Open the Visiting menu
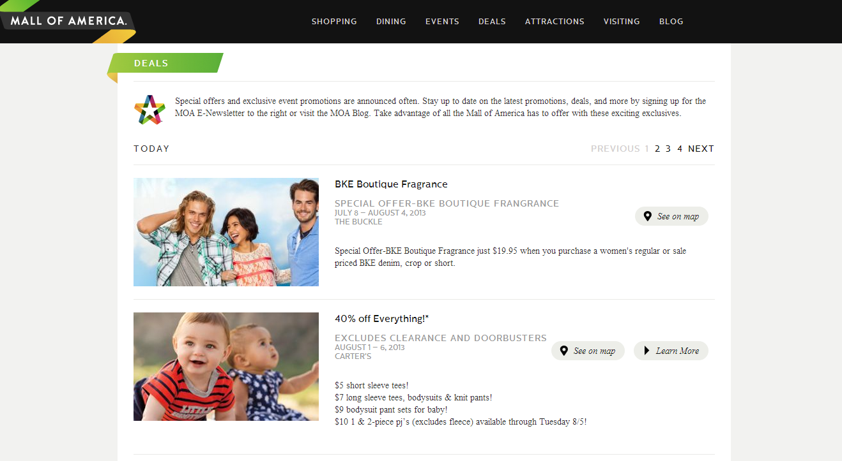 tap(622, 22)
